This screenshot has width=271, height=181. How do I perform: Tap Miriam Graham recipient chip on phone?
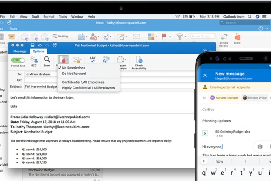224,98
